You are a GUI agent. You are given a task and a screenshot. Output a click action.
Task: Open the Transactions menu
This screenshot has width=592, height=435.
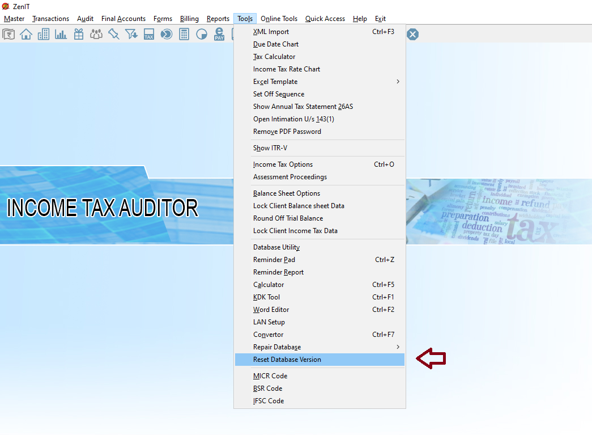click(50, 19)
